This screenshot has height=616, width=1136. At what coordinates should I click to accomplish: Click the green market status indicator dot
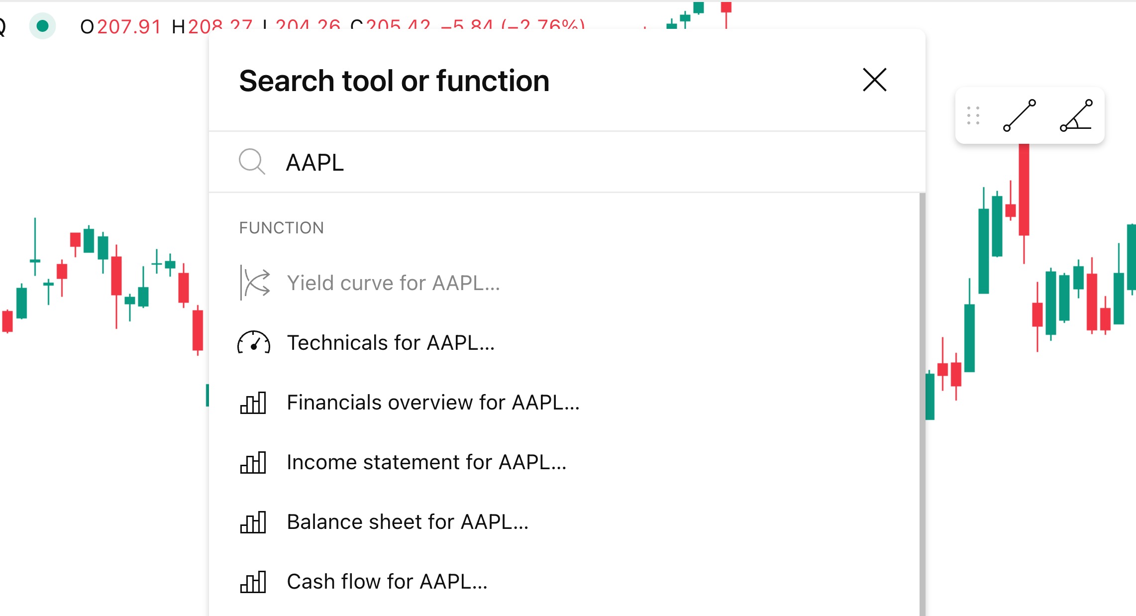(x=43, y=26)
